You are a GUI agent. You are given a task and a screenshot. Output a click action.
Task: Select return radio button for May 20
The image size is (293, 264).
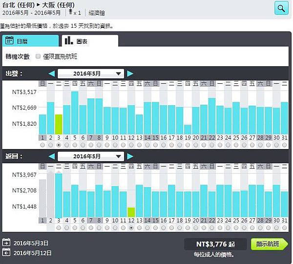[196, 227]
